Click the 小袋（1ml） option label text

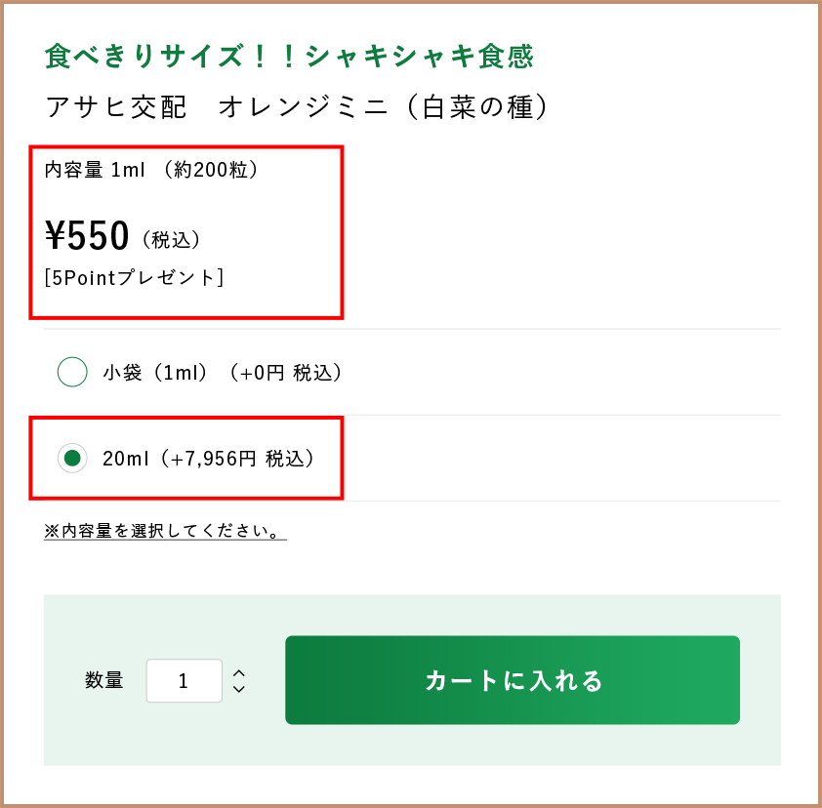(155, 373)
